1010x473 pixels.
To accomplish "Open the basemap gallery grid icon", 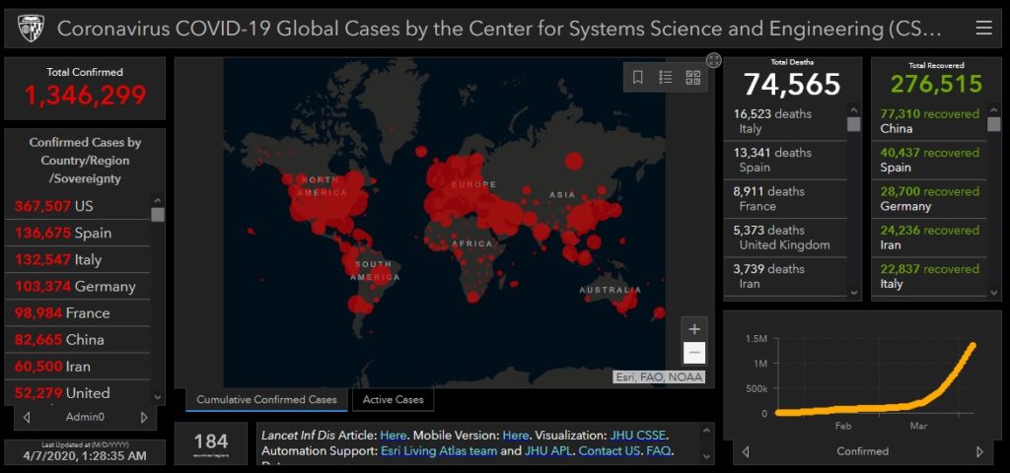I will (x=693, y=78).
